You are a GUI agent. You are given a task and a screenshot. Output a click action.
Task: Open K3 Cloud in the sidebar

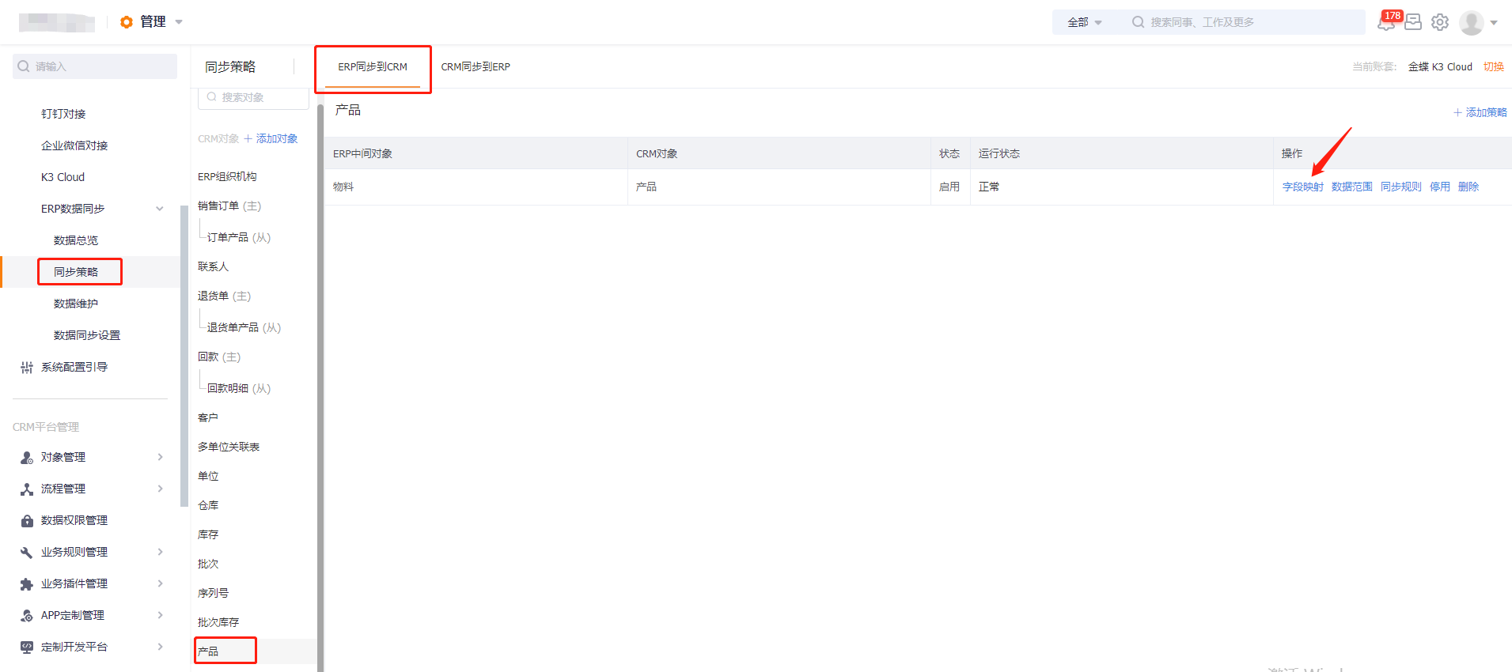[x=63, y=177]
